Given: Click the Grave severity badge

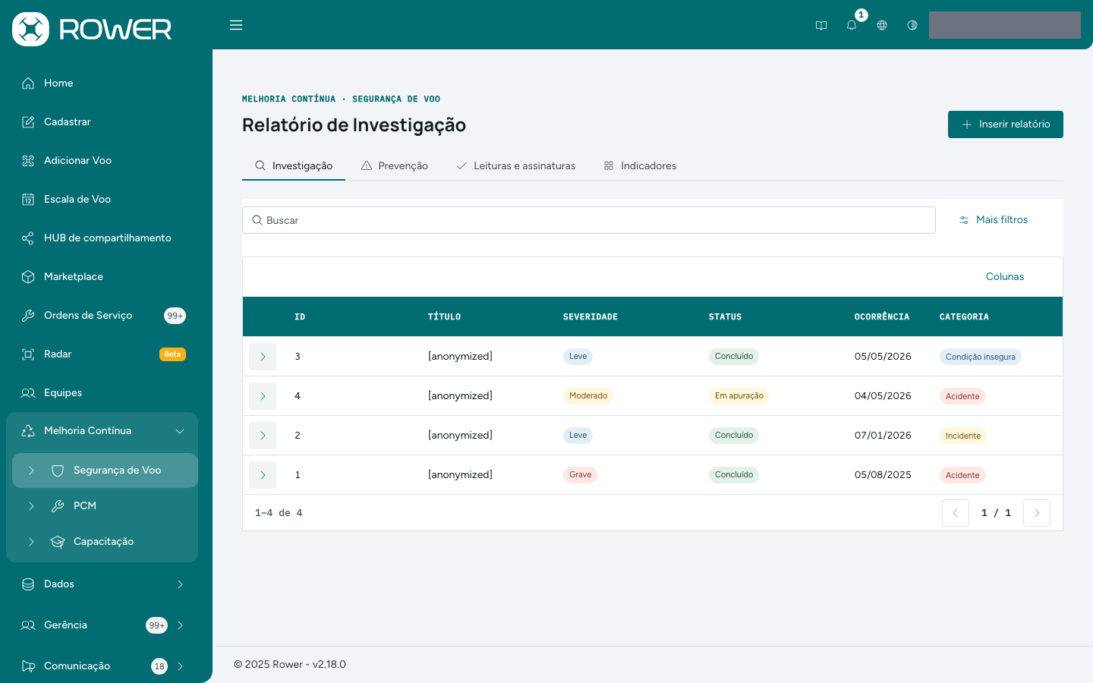Looking at the screenshot, I should (x=580, y=475).
